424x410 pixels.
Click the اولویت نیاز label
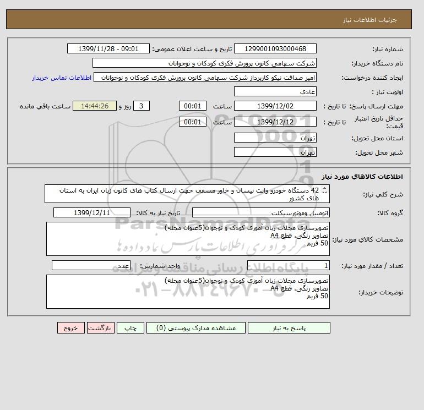click(x=387, y=92)
